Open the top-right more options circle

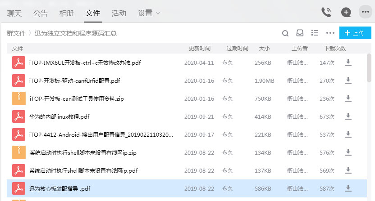tap(366, 12)
